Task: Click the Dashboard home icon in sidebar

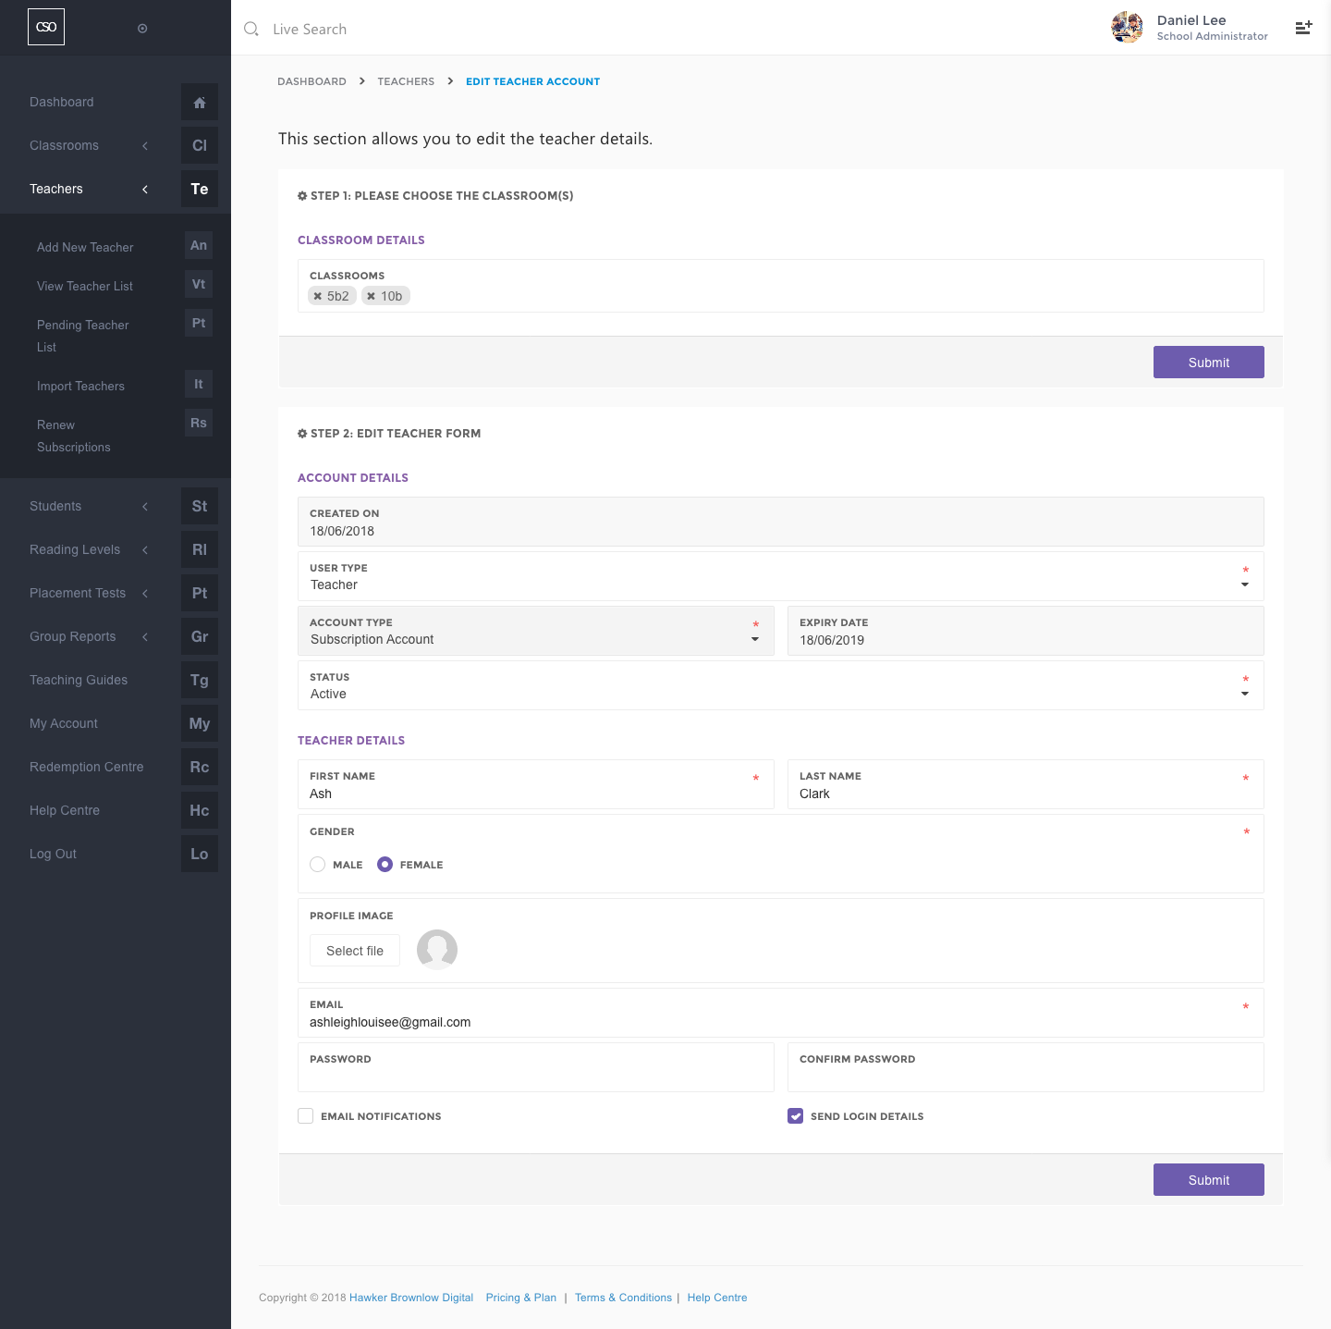Action: [x=200, y=103]
